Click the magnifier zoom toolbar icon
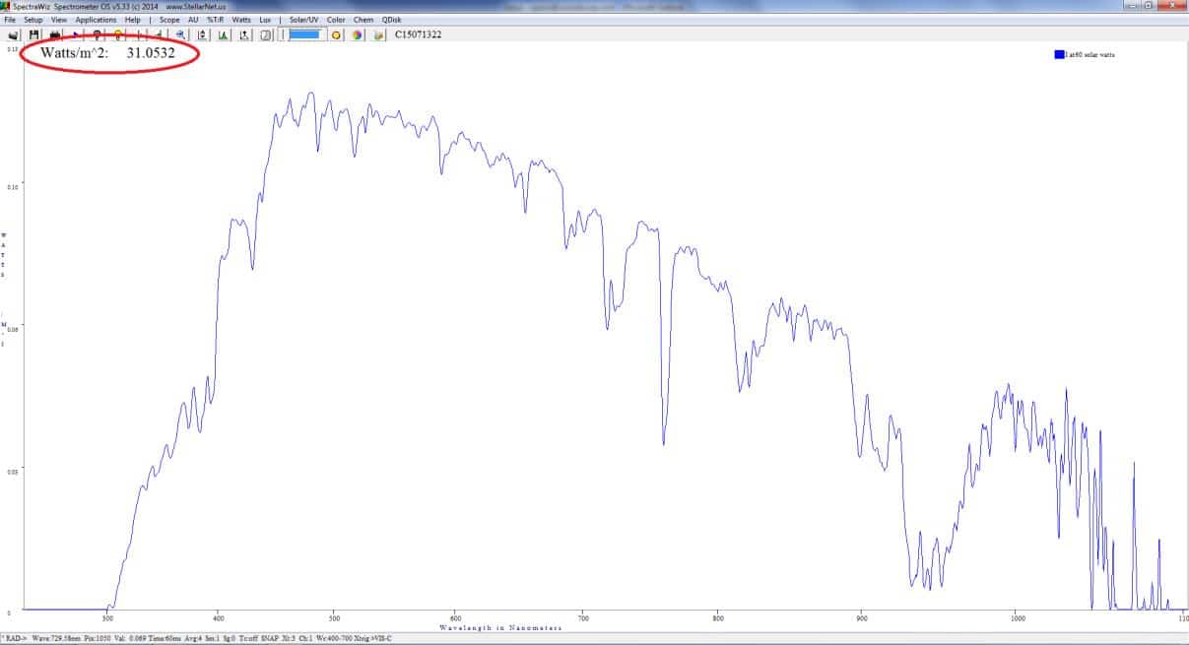Viewport: 1189px width, 645px height. click(x=180, y=34)
